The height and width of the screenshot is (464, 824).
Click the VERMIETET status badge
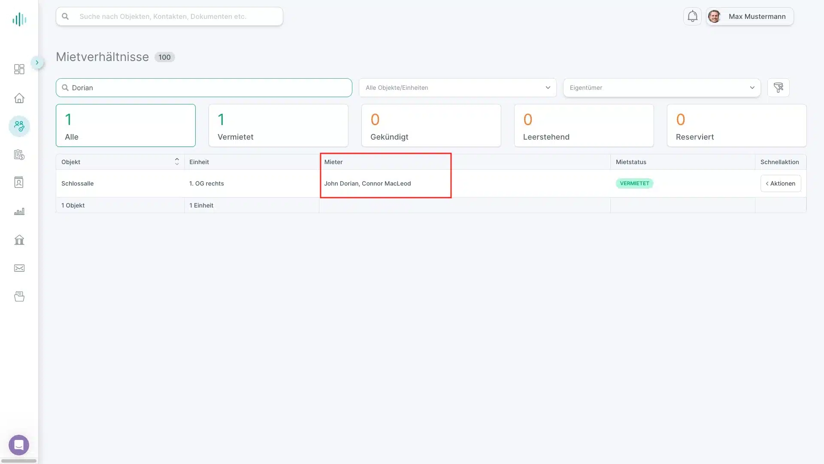634,183
